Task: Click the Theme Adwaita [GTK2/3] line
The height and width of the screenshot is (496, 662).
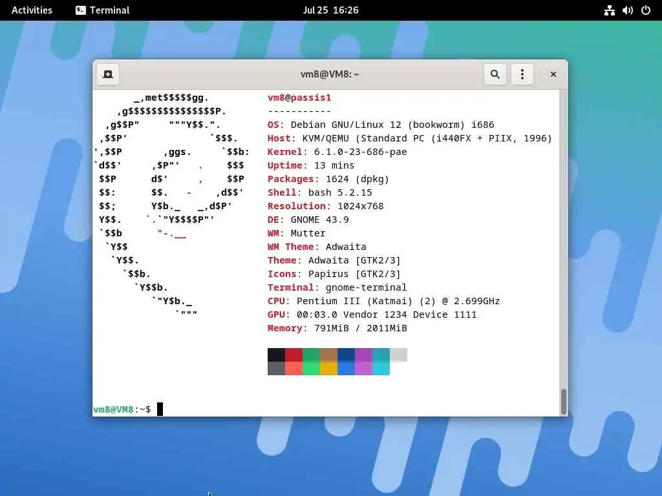Action: pos(334,260)
